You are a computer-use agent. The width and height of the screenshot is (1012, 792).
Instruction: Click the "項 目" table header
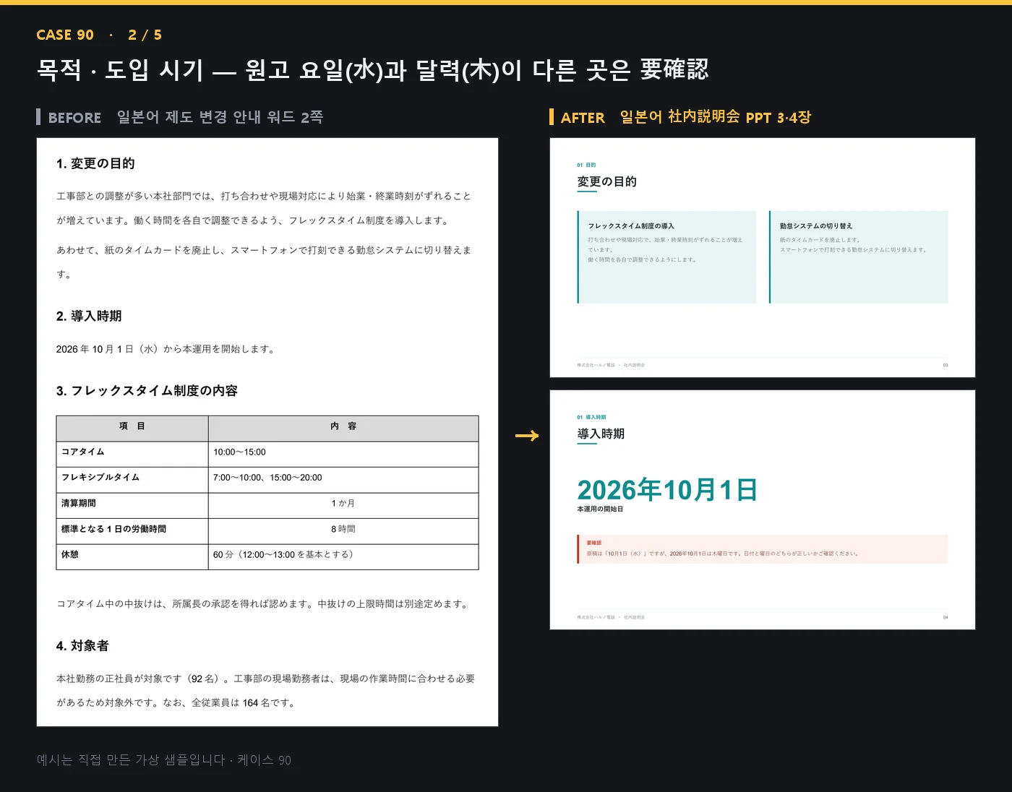(x=132, y=429)
